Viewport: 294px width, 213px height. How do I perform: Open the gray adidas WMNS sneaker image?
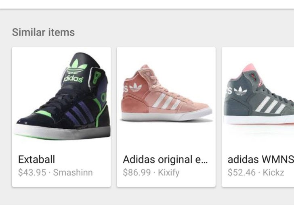pyautogui.click(x=259, y=94)
